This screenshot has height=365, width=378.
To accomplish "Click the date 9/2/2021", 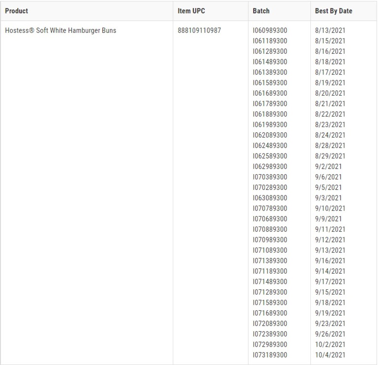I will (328, 167).
